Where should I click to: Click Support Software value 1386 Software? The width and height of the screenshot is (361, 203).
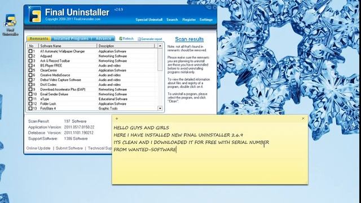pyautogui.click(x=76, y=139)
